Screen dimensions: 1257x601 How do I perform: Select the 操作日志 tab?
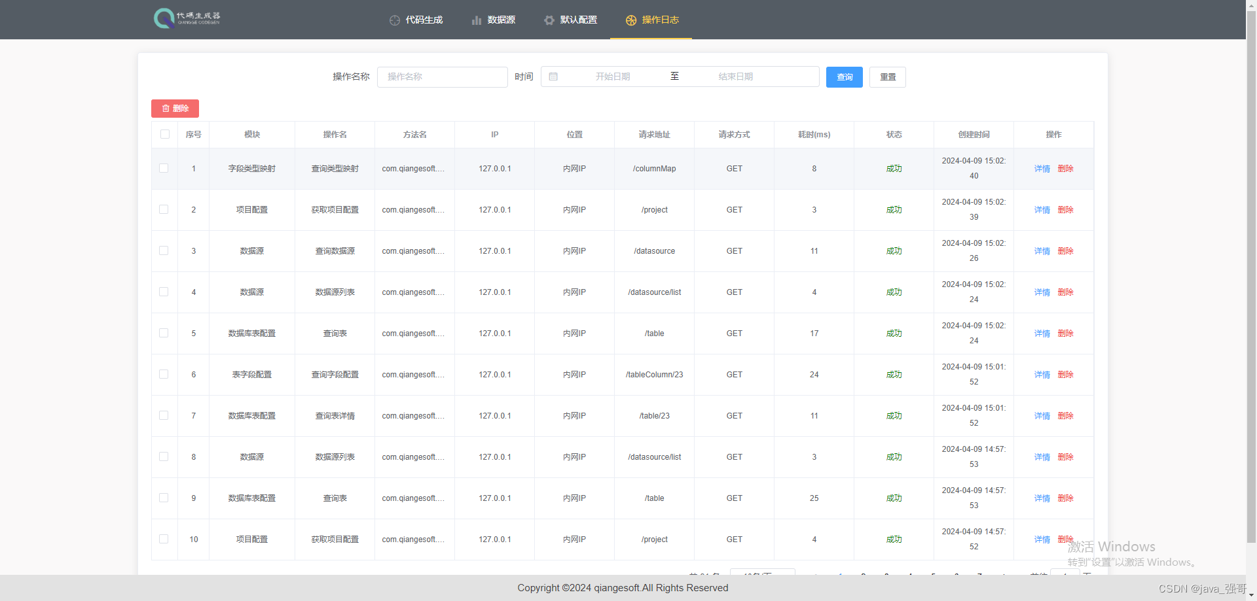click(x=652, y=20)
